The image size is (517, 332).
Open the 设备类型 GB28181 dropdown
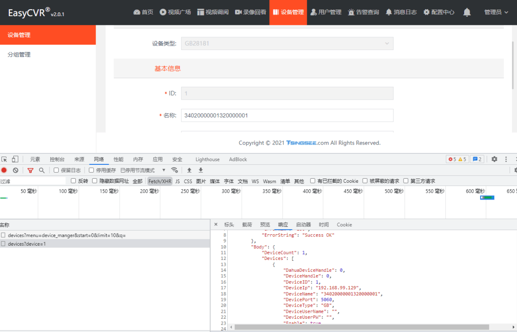(x=287, y=44)
